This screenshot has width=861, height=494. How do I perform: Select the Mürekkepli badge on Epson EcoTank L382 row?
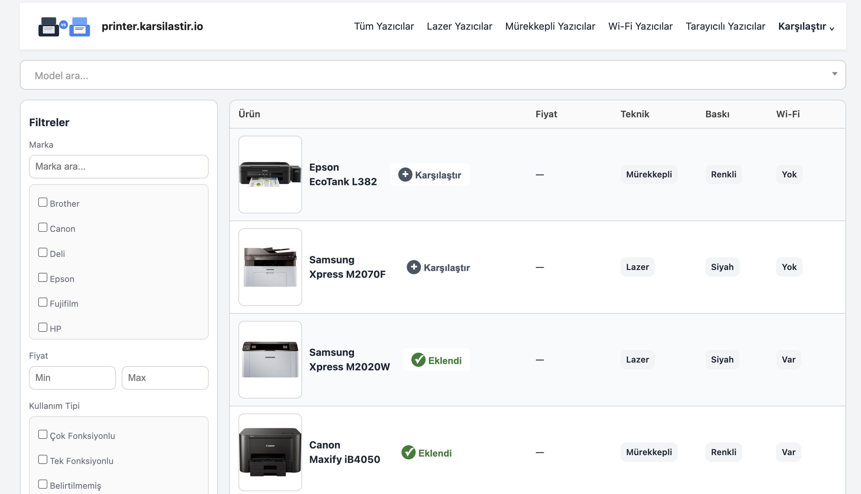click(x=649, y=174)
